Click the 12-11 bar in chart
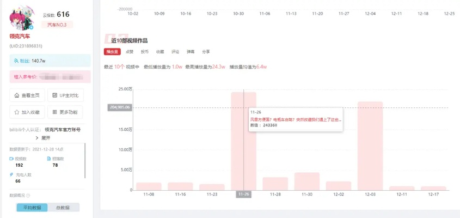This screenshot has height=218, width=460. 402,189
